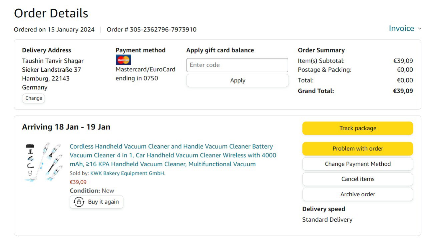The image size is (427, 245).
Task: Open the vacuum cleaner product thumbnail
Action: click(44, 162)
